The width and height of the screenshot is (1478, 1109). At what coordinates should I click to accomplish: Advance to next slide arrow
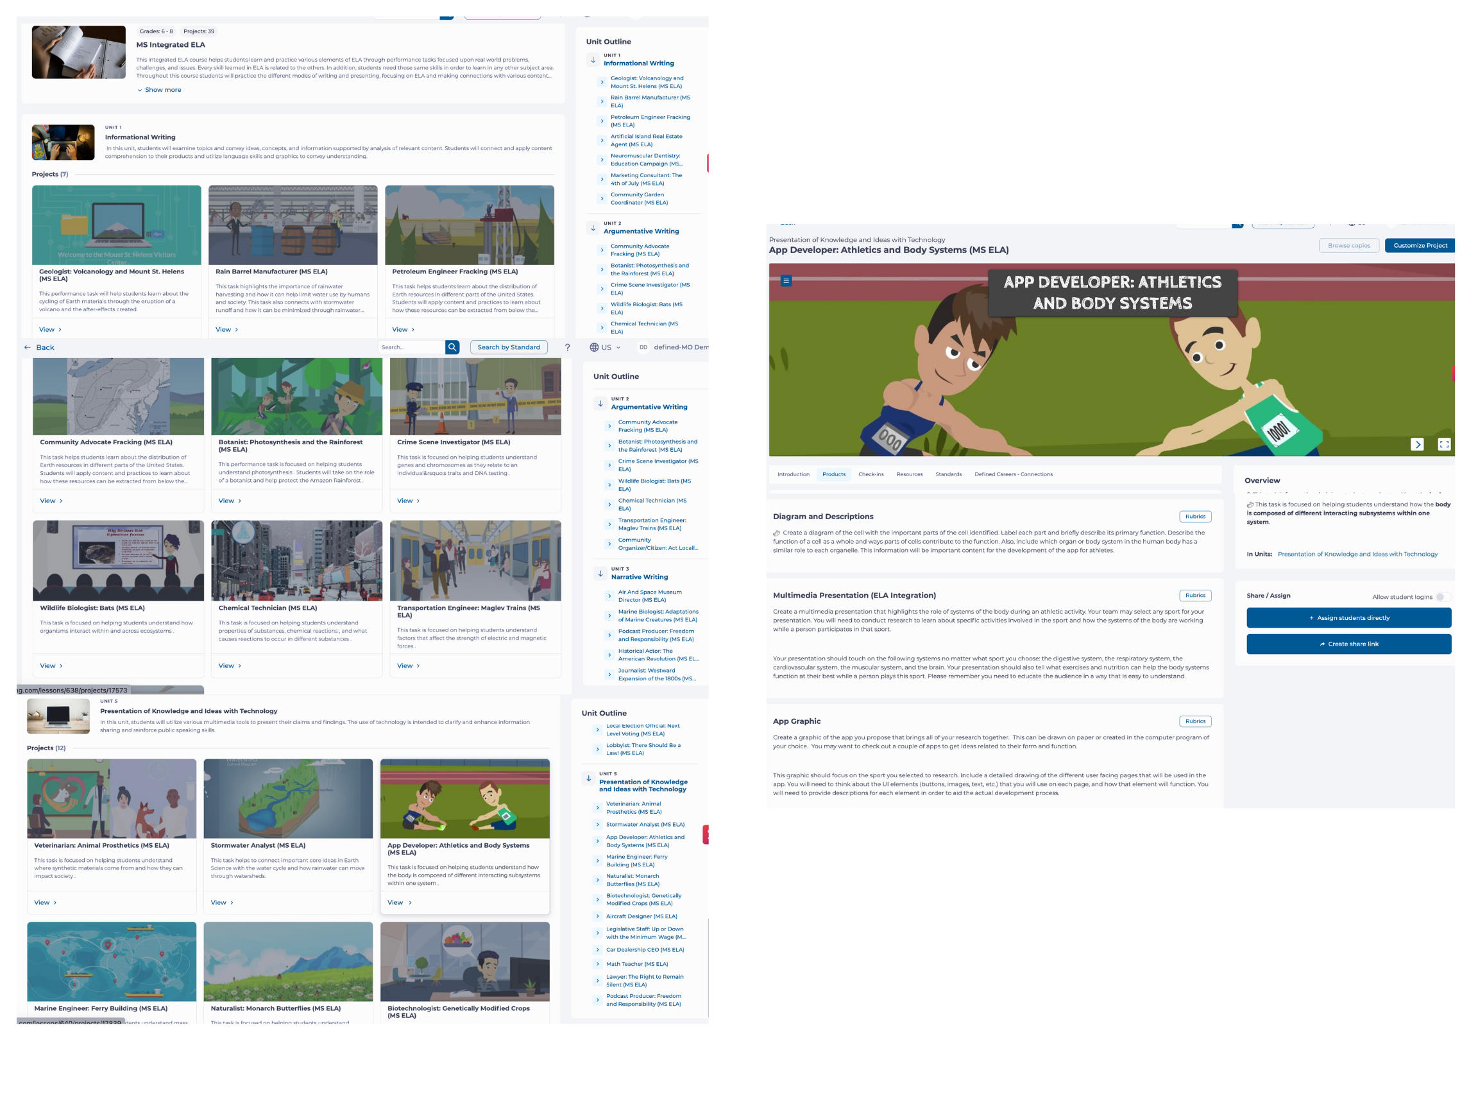[x=1417, y=444]
